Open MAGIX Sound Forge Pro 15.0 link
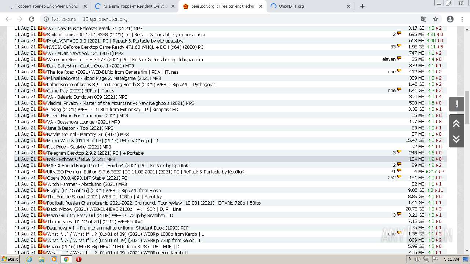Viewport: 470px width, 264px height. pos(117,165)
